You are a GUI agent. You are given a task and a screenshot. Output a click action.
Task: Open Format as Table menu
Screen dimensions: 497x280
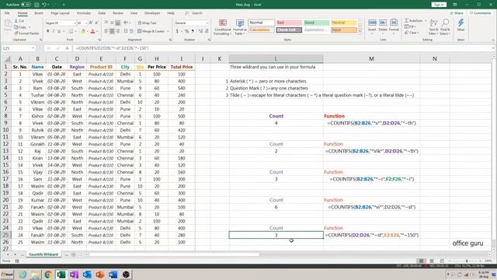click(240, 27)
